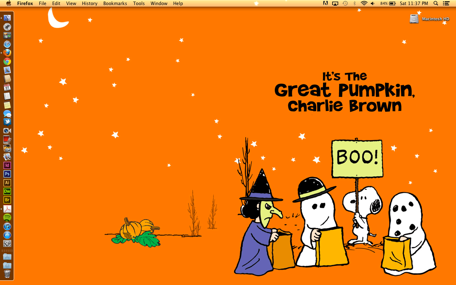Screen dimensions: 456x285
Task: Open Calendar icon showing 27
Action: tap(7, 87)
